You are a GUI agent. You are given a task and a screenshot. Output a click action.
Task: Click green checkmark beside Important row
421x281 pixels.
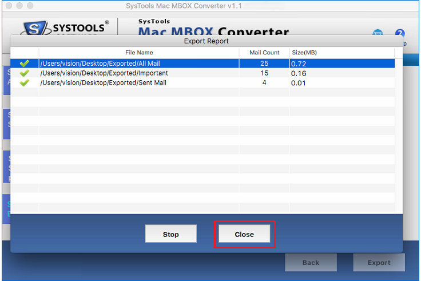(24, 73)
